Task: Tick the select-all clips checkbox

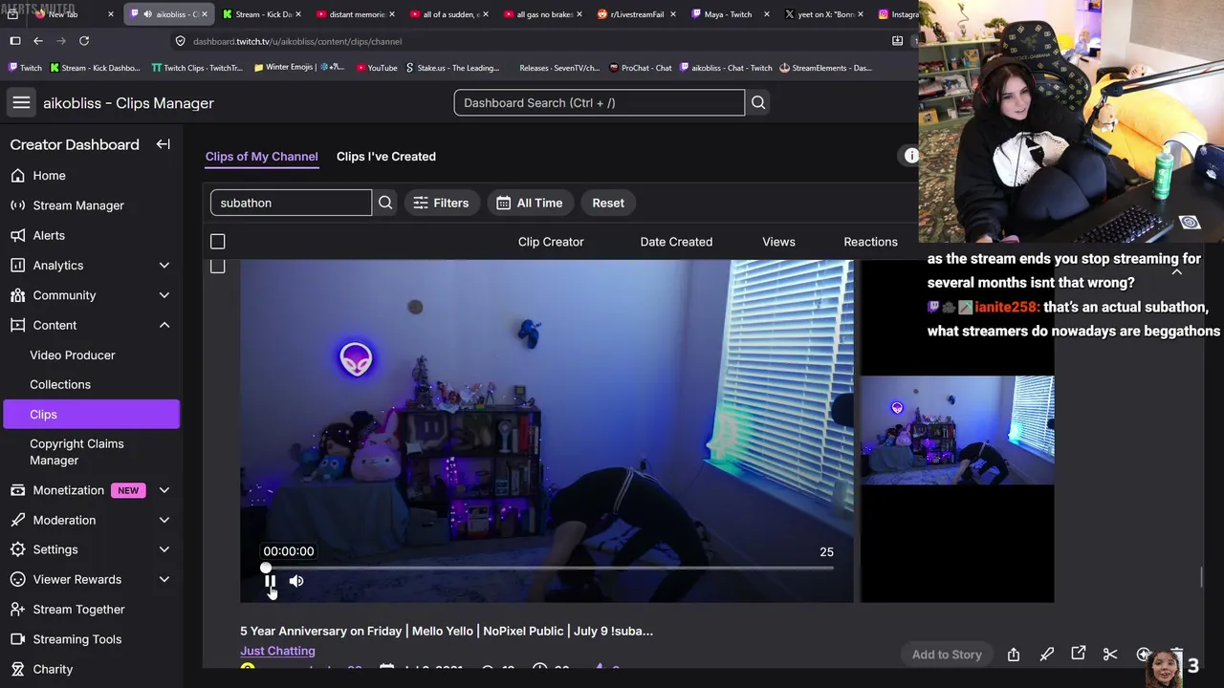Action: (x=218, y=242)
